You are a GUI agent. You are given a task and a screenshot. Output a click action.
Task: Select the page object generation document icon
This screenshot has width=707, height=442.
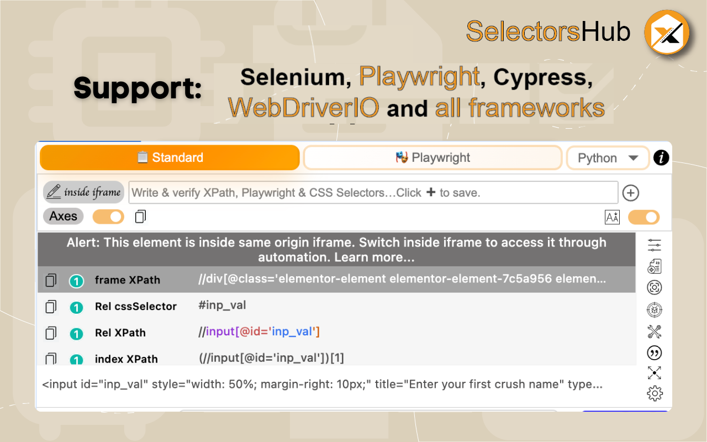[x=654, y=266]
